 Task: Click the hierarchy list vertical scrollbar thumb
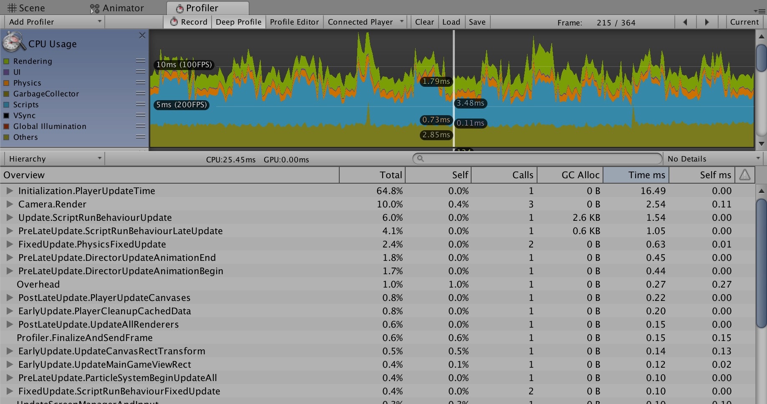tap(762, 263)
